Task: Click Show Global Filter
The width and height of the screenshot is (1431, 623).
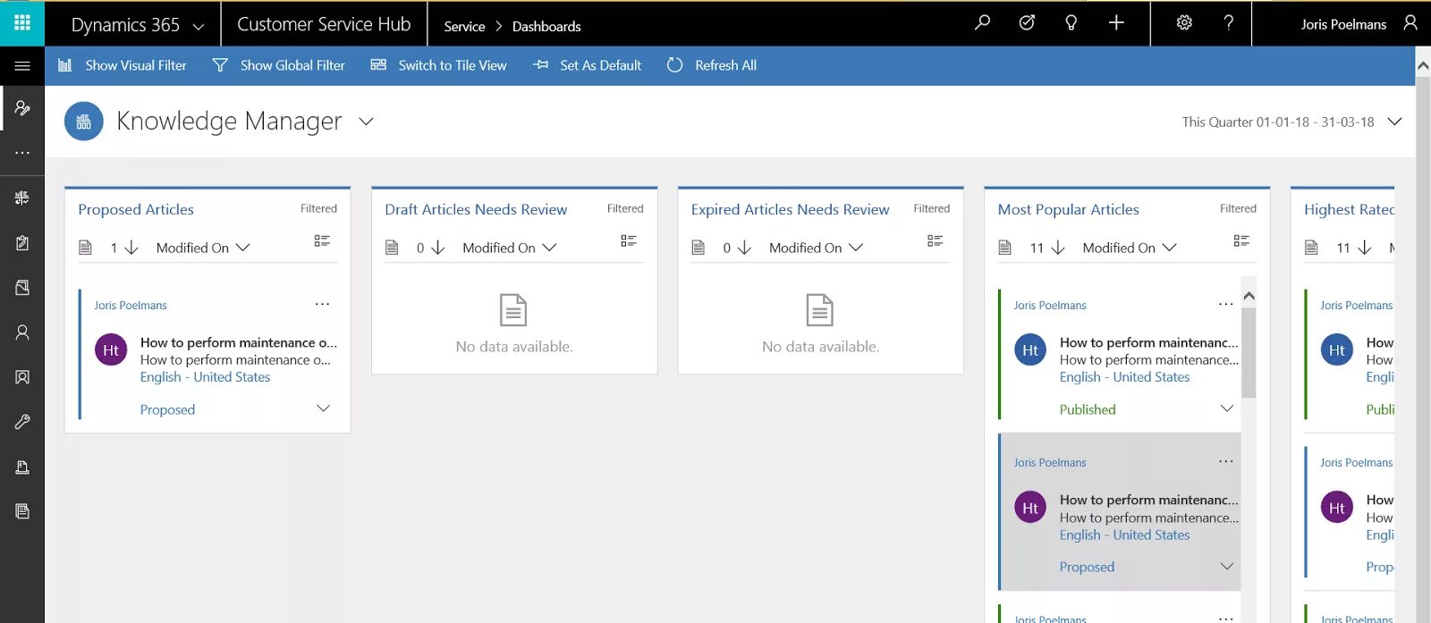Action: (279, 65)
